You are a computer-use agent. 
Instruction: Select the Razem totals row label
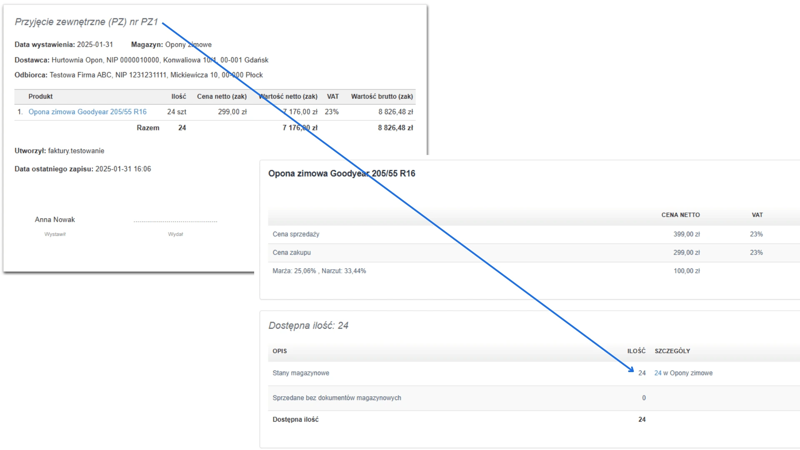click(148, 128)
